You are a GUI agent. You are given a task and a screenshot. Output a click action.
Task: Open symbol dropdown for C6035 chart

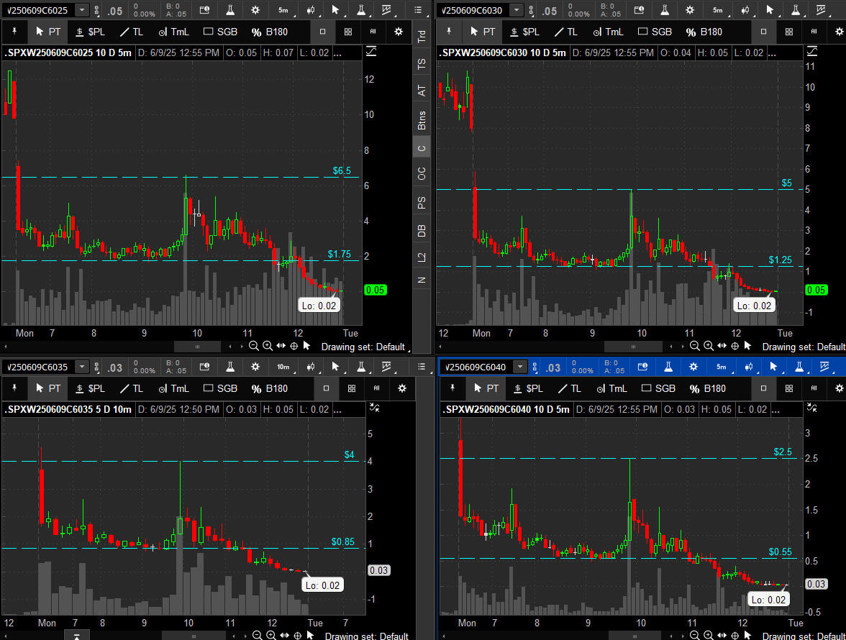pyautogui.click(x=82, y=367)
